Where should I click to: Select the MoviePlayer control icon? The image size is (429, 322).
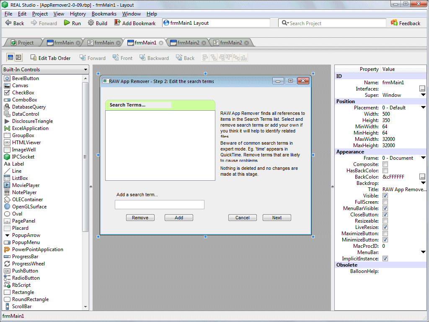click(7, 185)
